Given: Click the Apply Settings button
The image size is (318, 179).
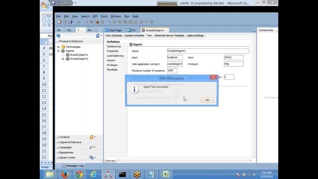Looking at the screenshot, I should [x=195, y=35].
